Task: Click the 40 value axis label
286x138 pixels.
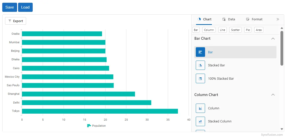Action: pyautogui.click(x=189, y=120)
